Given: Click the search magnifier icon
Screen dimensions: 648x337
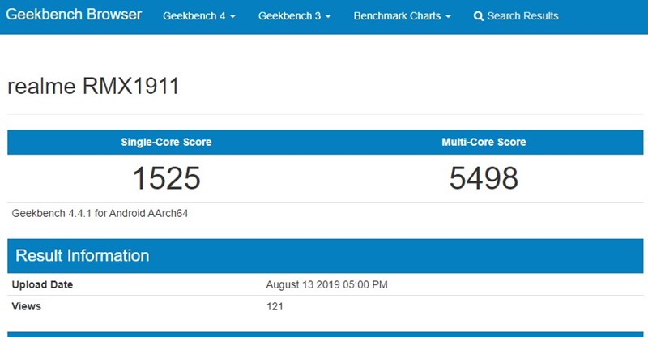Looking at the screenshot, I should (479, 16).
